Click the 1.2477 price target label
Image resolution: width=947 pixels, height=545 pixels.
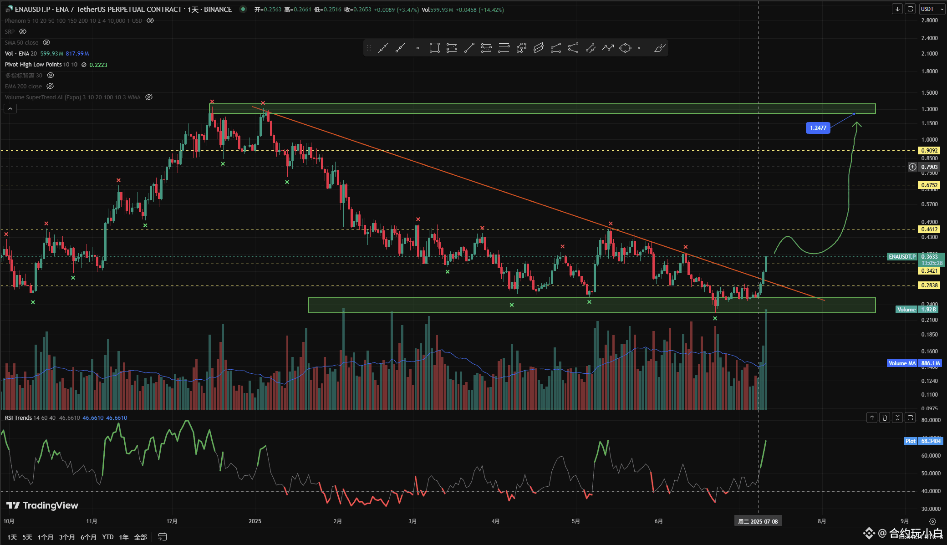pyautogui.click(x=818, y=128)
